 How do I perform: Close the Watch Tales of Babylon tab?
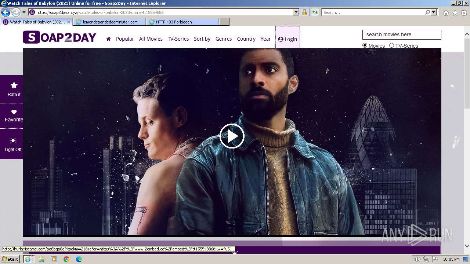tap(69, 22)
